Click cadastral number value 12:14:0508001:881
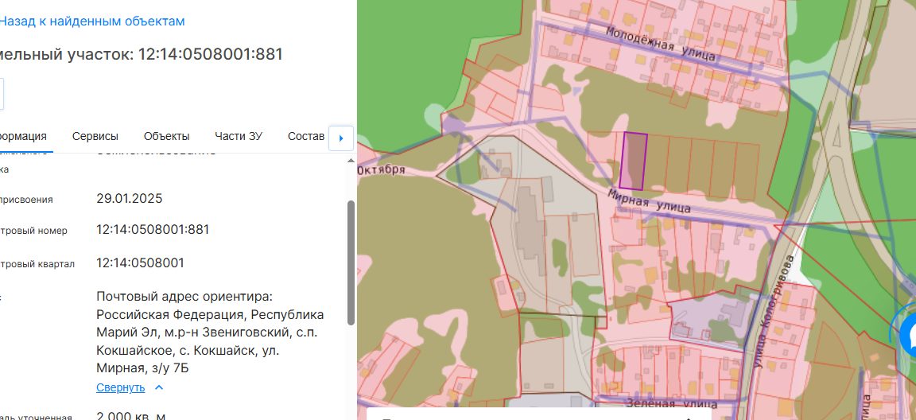This screenshot has width=916, height=420. (153, 230)
